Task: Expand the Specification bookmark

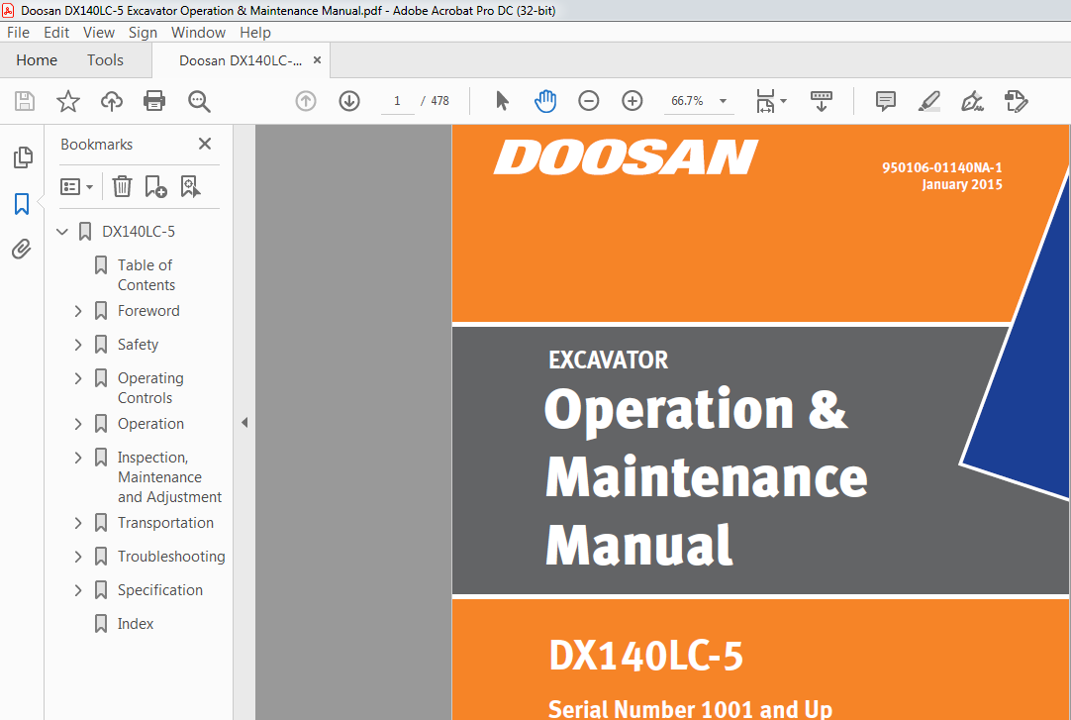Action: [x=78, y=589]
